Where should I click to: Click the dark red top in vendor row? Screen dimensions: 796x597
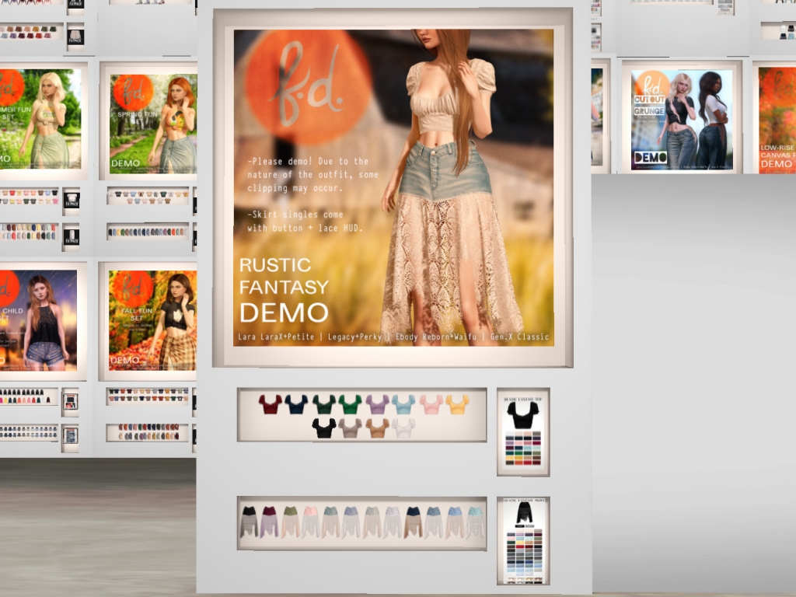point(271,404)
